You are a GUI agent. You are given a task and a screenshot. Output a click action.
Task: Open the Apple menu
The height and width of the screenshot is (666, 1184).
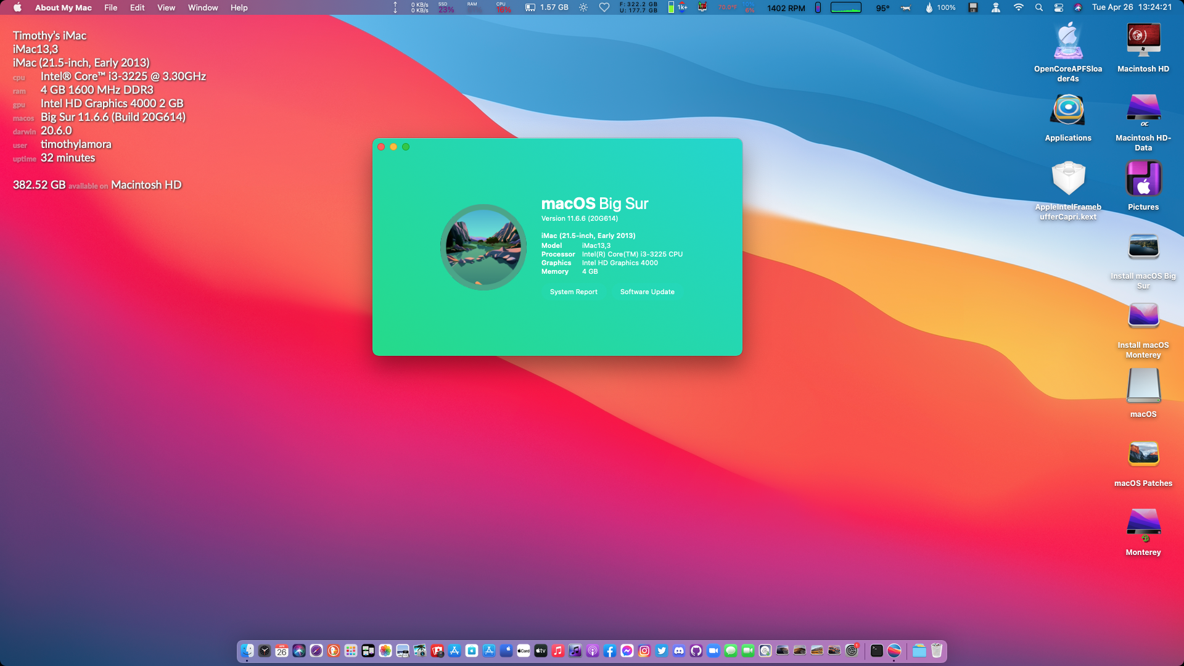point(17,7)
